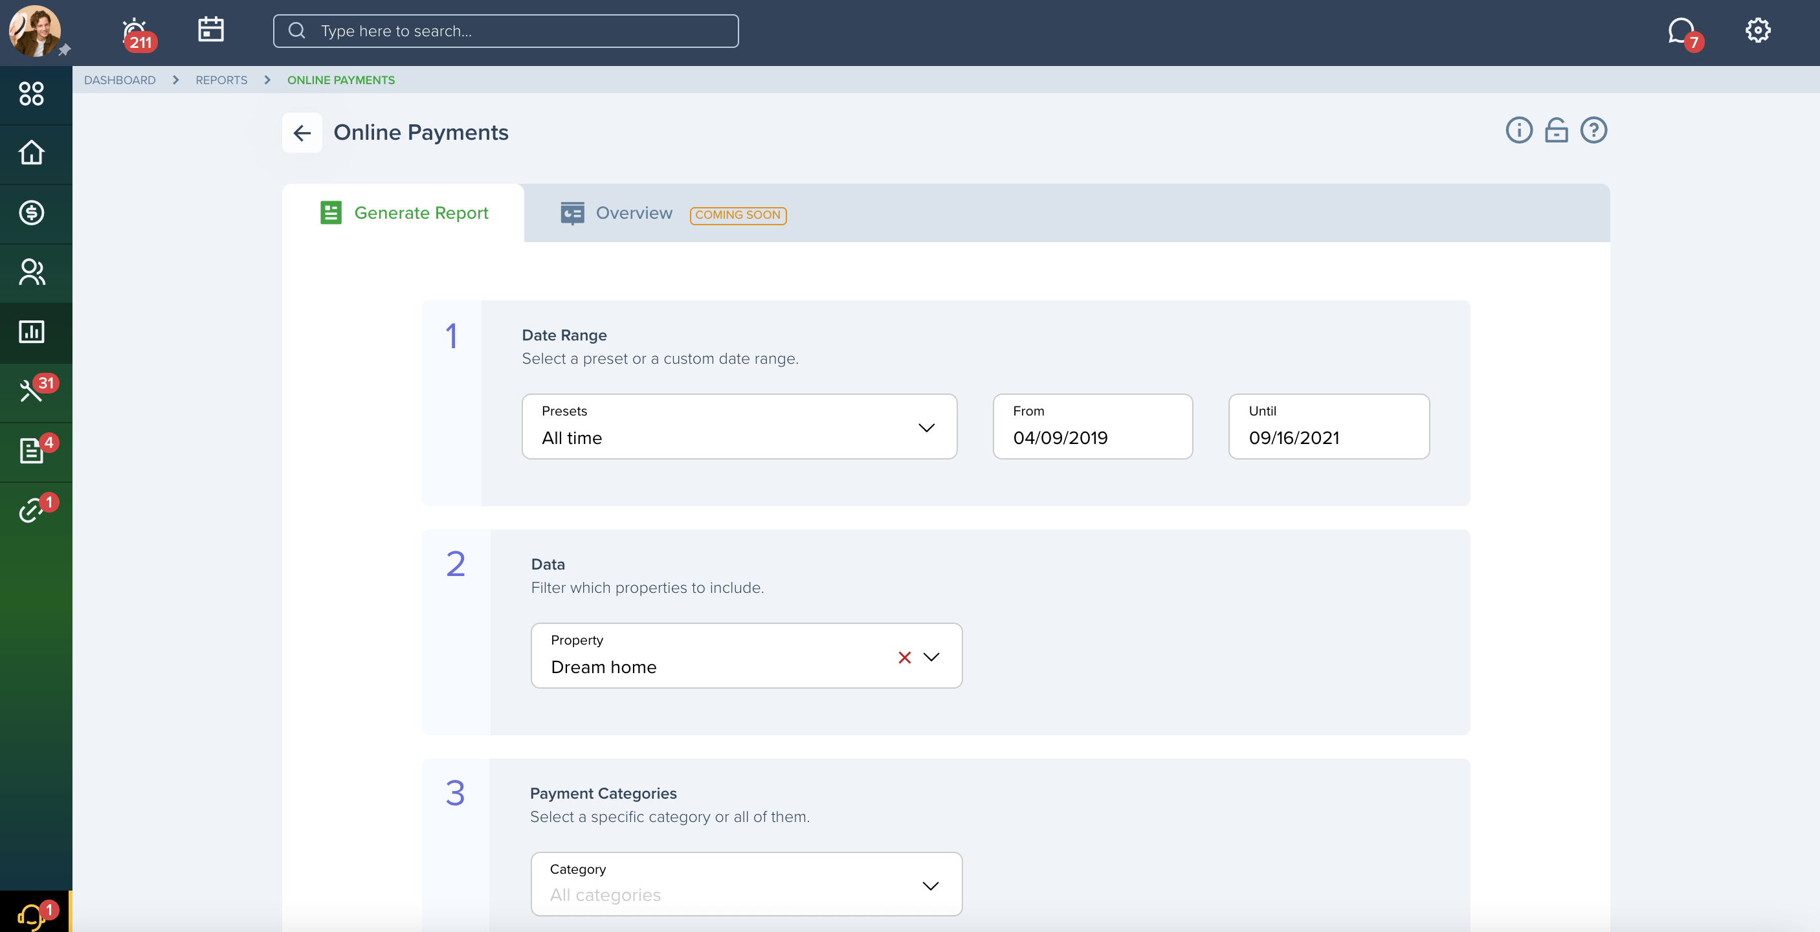Clear the Dream home property selection

904,658
